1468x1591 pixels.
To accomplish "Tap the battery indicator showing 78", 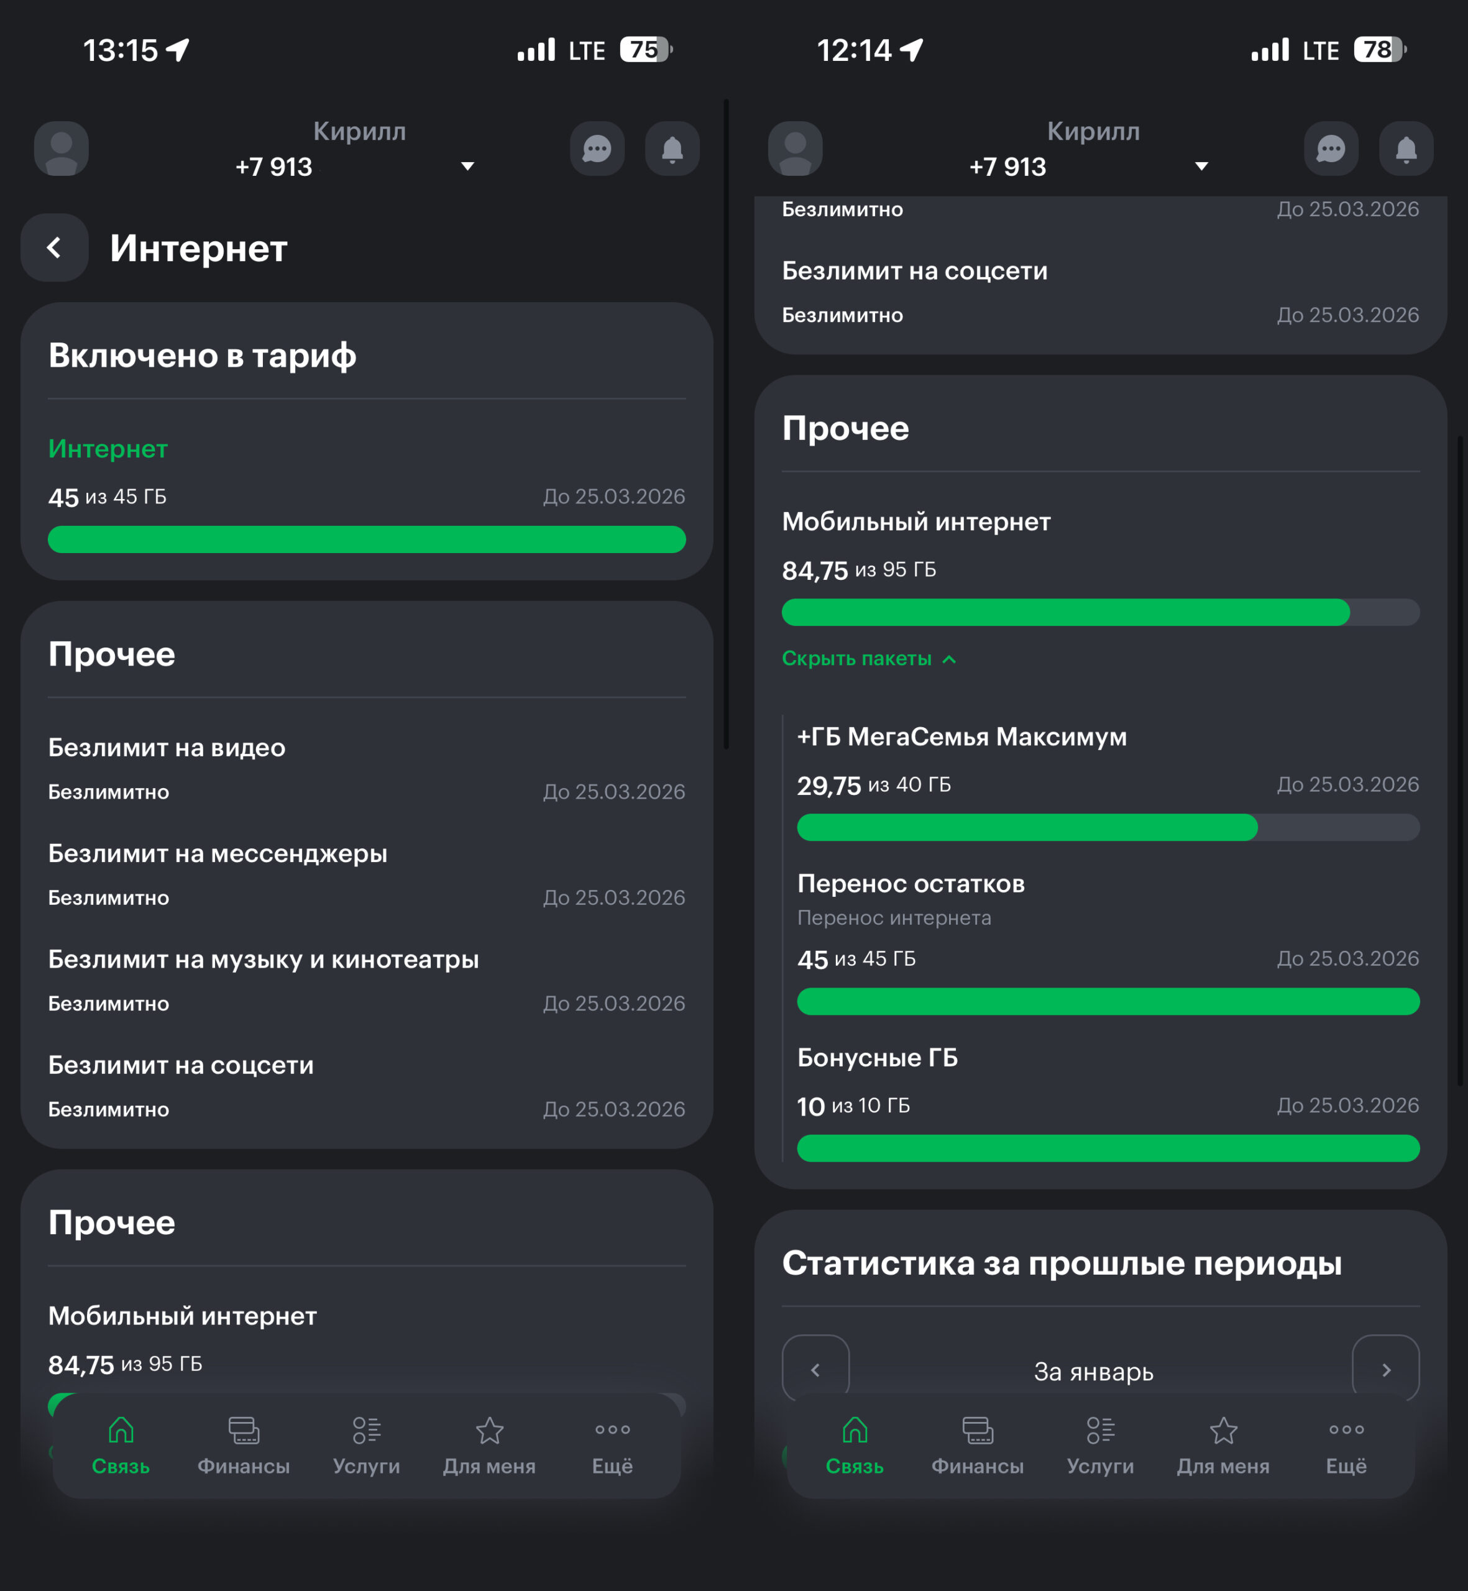I will click(1380, 50).
